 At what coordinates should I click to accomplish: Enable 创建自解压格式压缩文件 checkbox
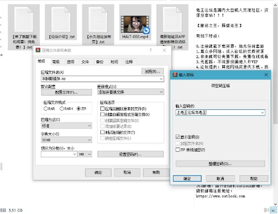[x=102, y=114]
